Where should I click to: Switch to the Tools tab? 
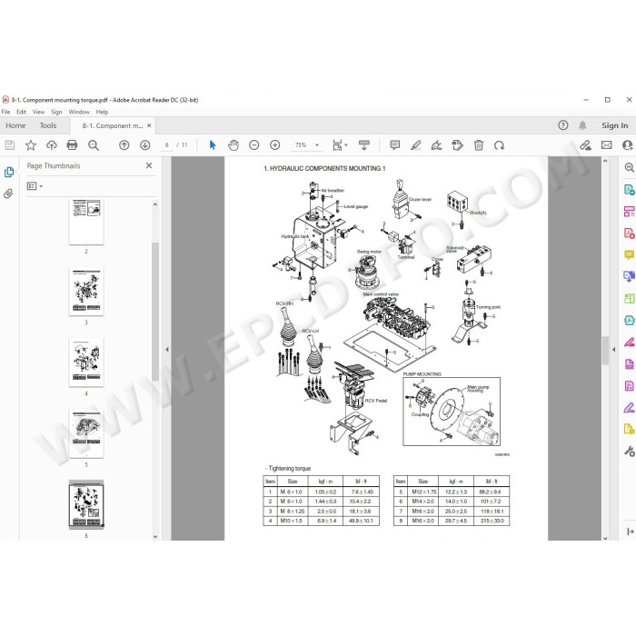[48, 125]
